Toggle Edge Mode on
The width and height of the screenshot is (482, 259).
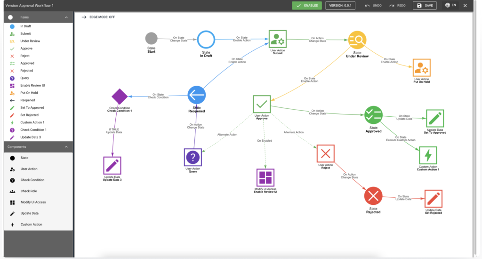[x=98, y=17]
